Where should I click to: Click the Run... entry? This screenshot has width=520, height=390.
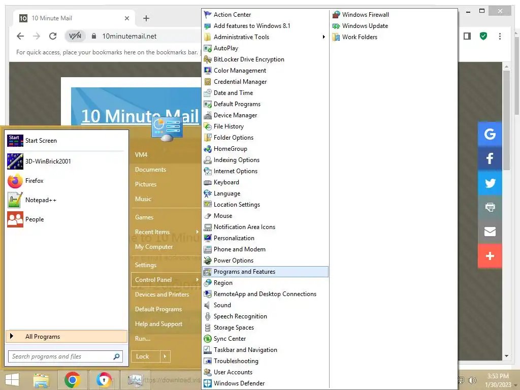coord(143,339)
